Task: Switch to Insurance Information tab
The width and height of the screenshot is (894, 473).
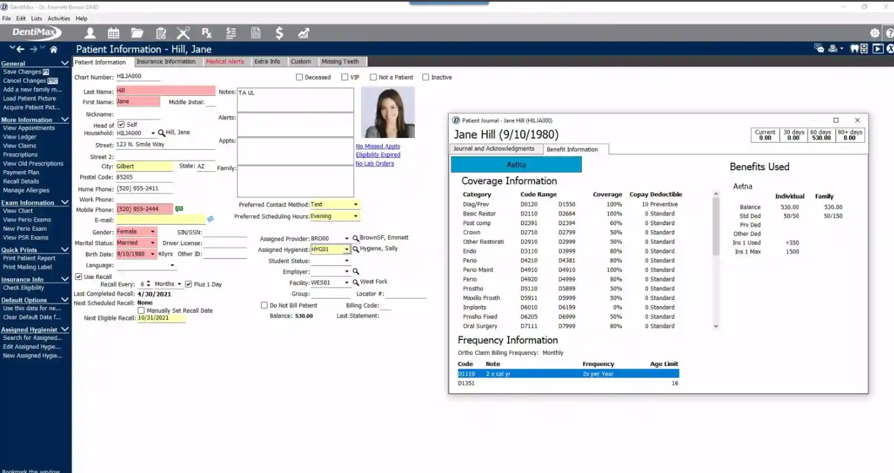Action: click(x=166, y=62)
